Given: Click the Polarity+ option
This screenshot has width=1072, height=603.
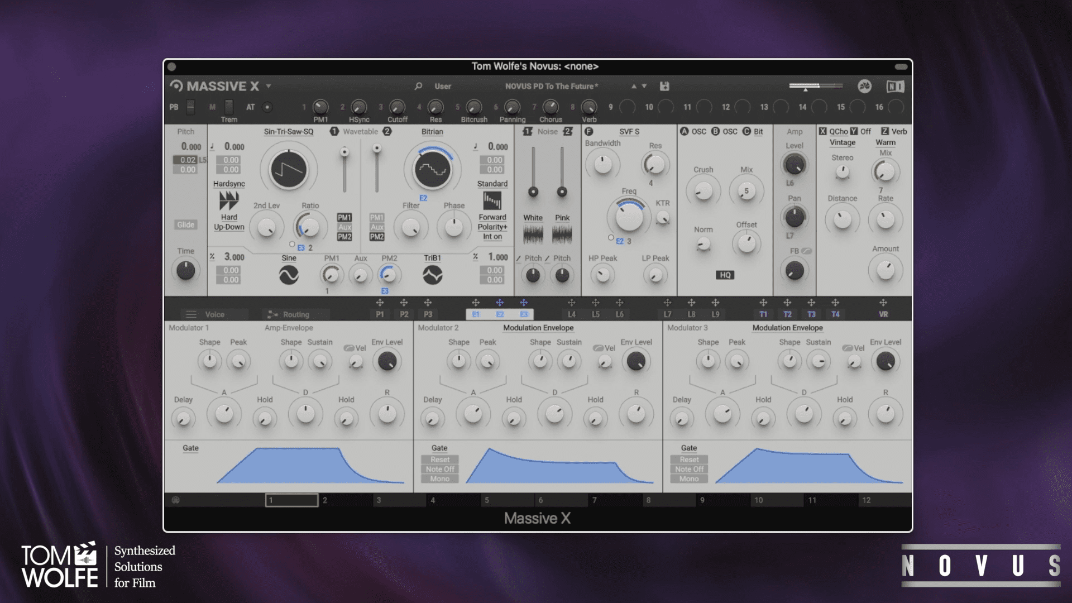Looking at the screenshot, I should [492, 227].
